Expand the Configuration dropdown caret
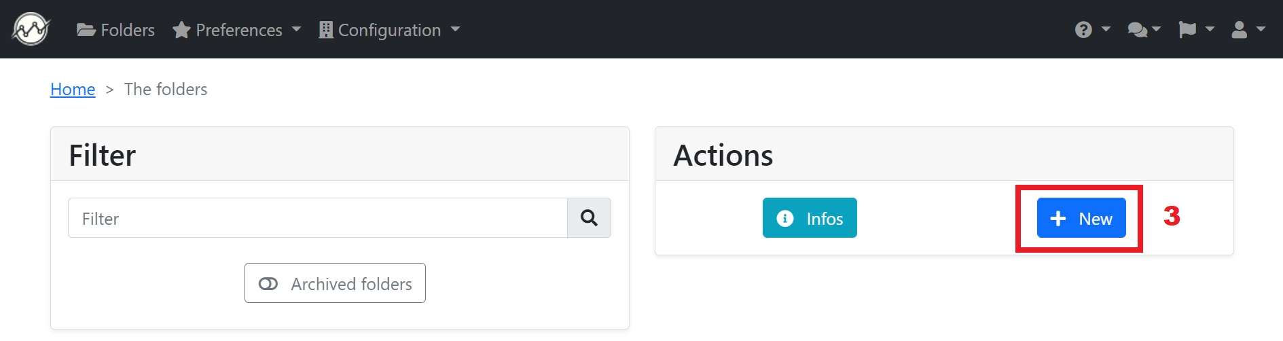This screenshot has height=341, width=1283. [455, 29]
